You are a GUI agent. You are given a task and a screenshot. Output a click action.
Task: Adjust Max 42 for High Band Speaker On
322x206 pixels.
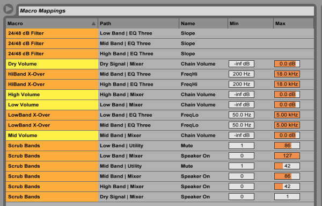pyautogui.click(x=287, y=187)
